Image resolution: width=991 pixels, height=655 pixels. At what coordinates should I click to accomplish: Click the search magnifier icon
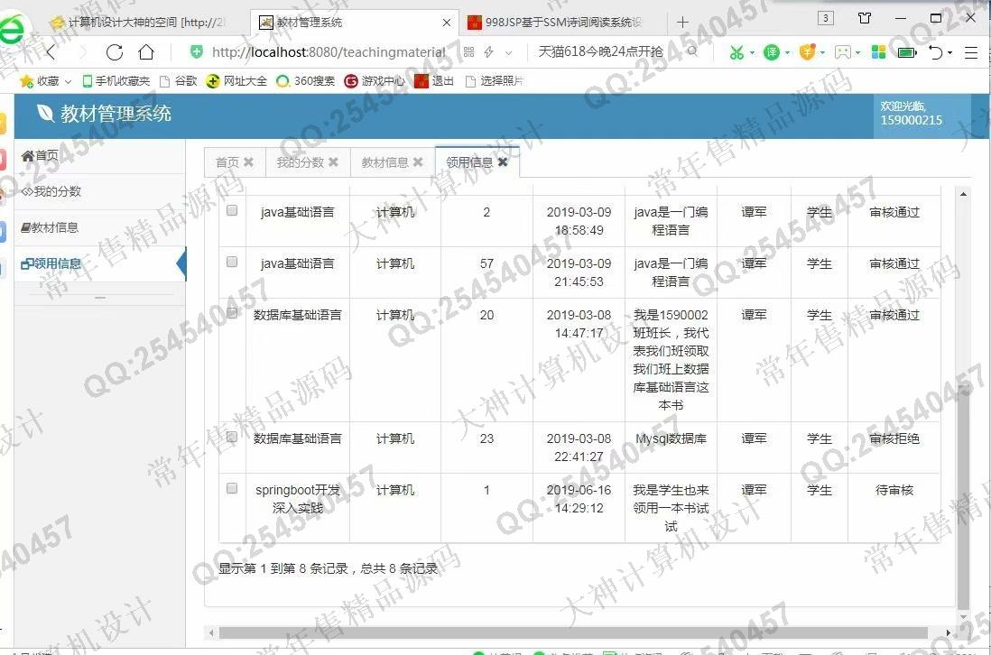click(x=692, y=51)
